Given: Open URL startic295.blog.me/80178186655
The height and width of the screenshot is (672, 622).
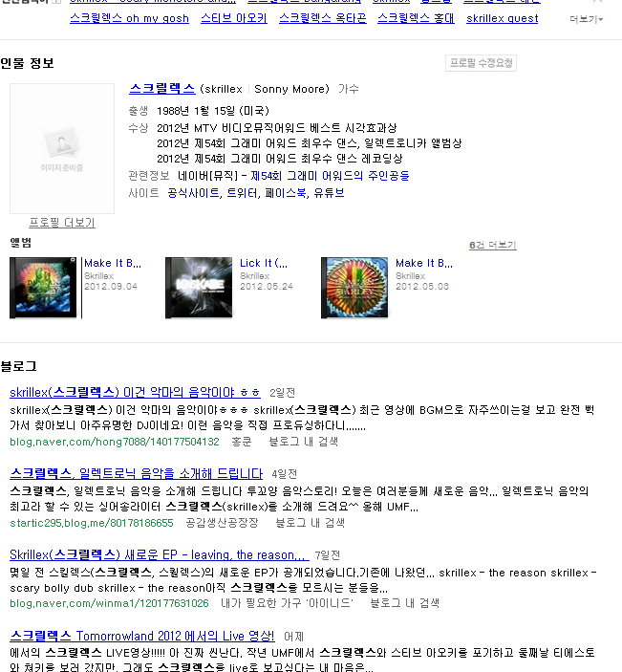Looking at the screenshot, I should pyautogui.click(x=92, y=523).
